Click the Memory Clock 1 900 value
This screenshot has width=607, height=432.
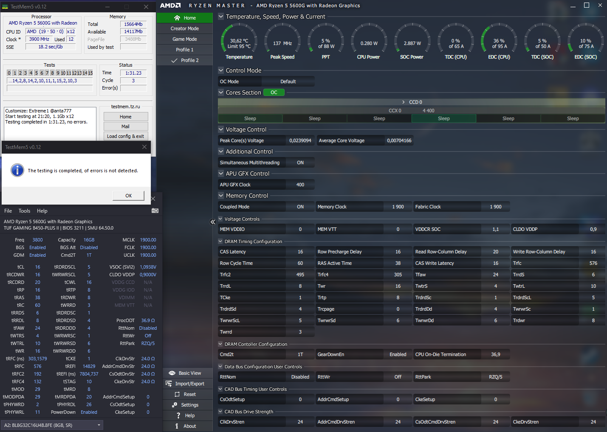[x=398, y=207]
